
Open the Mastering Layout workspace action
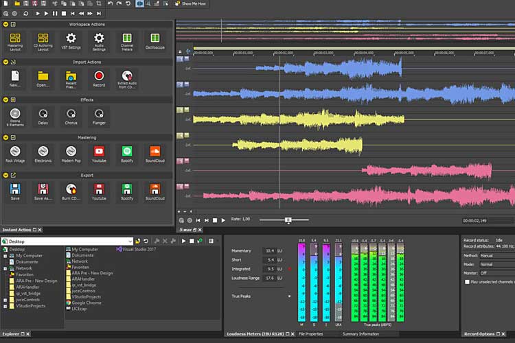pyautogui.click(x=15, y=42)
